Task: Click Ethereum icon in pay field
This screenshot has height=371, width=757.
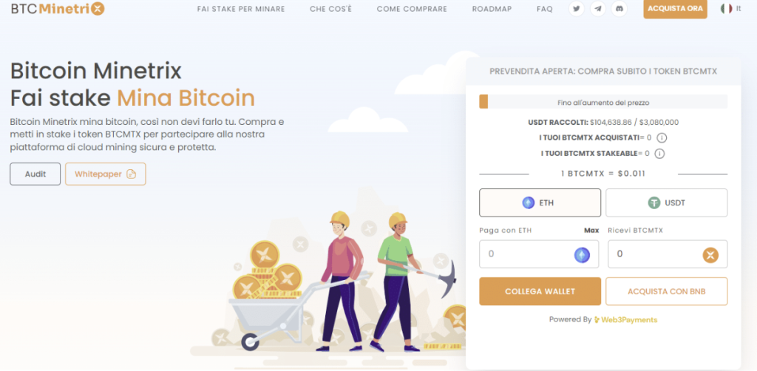Action: [582, 254]
